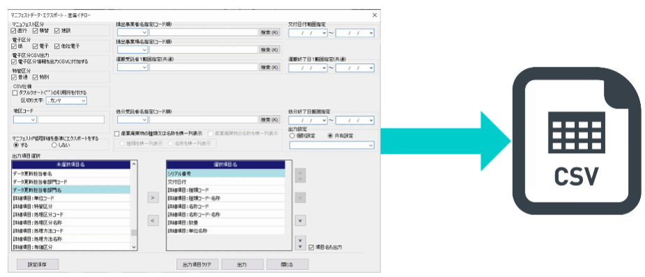This screenshot has height=277, width=645.
Task: Click the 出力項目クリア button
Action: [197, 264]
